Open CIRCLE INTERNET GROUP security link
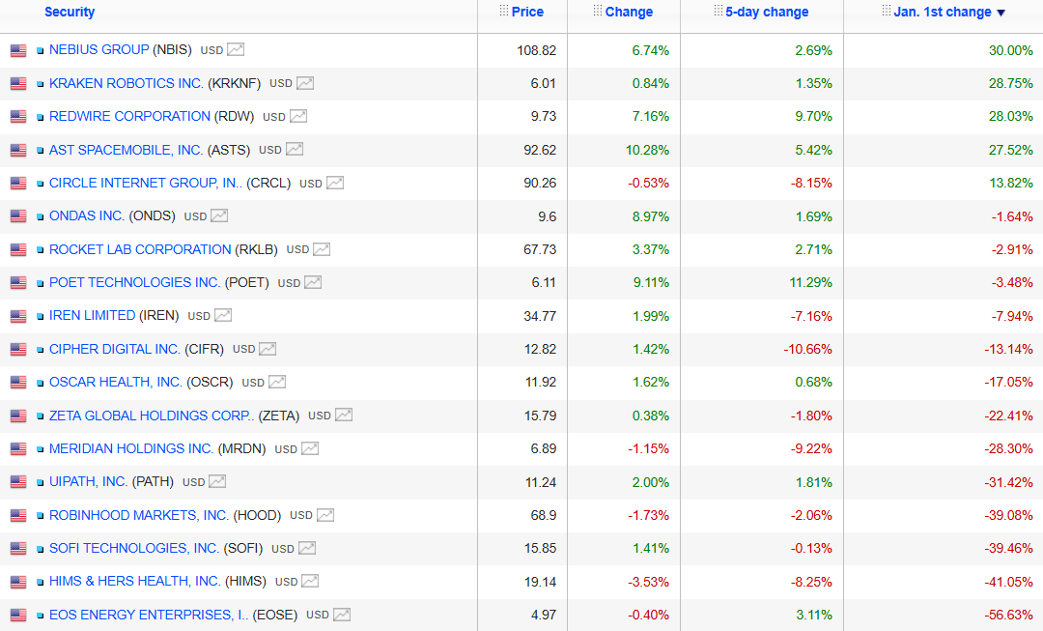Screen dimensions: 1043x631 point(146,183)
